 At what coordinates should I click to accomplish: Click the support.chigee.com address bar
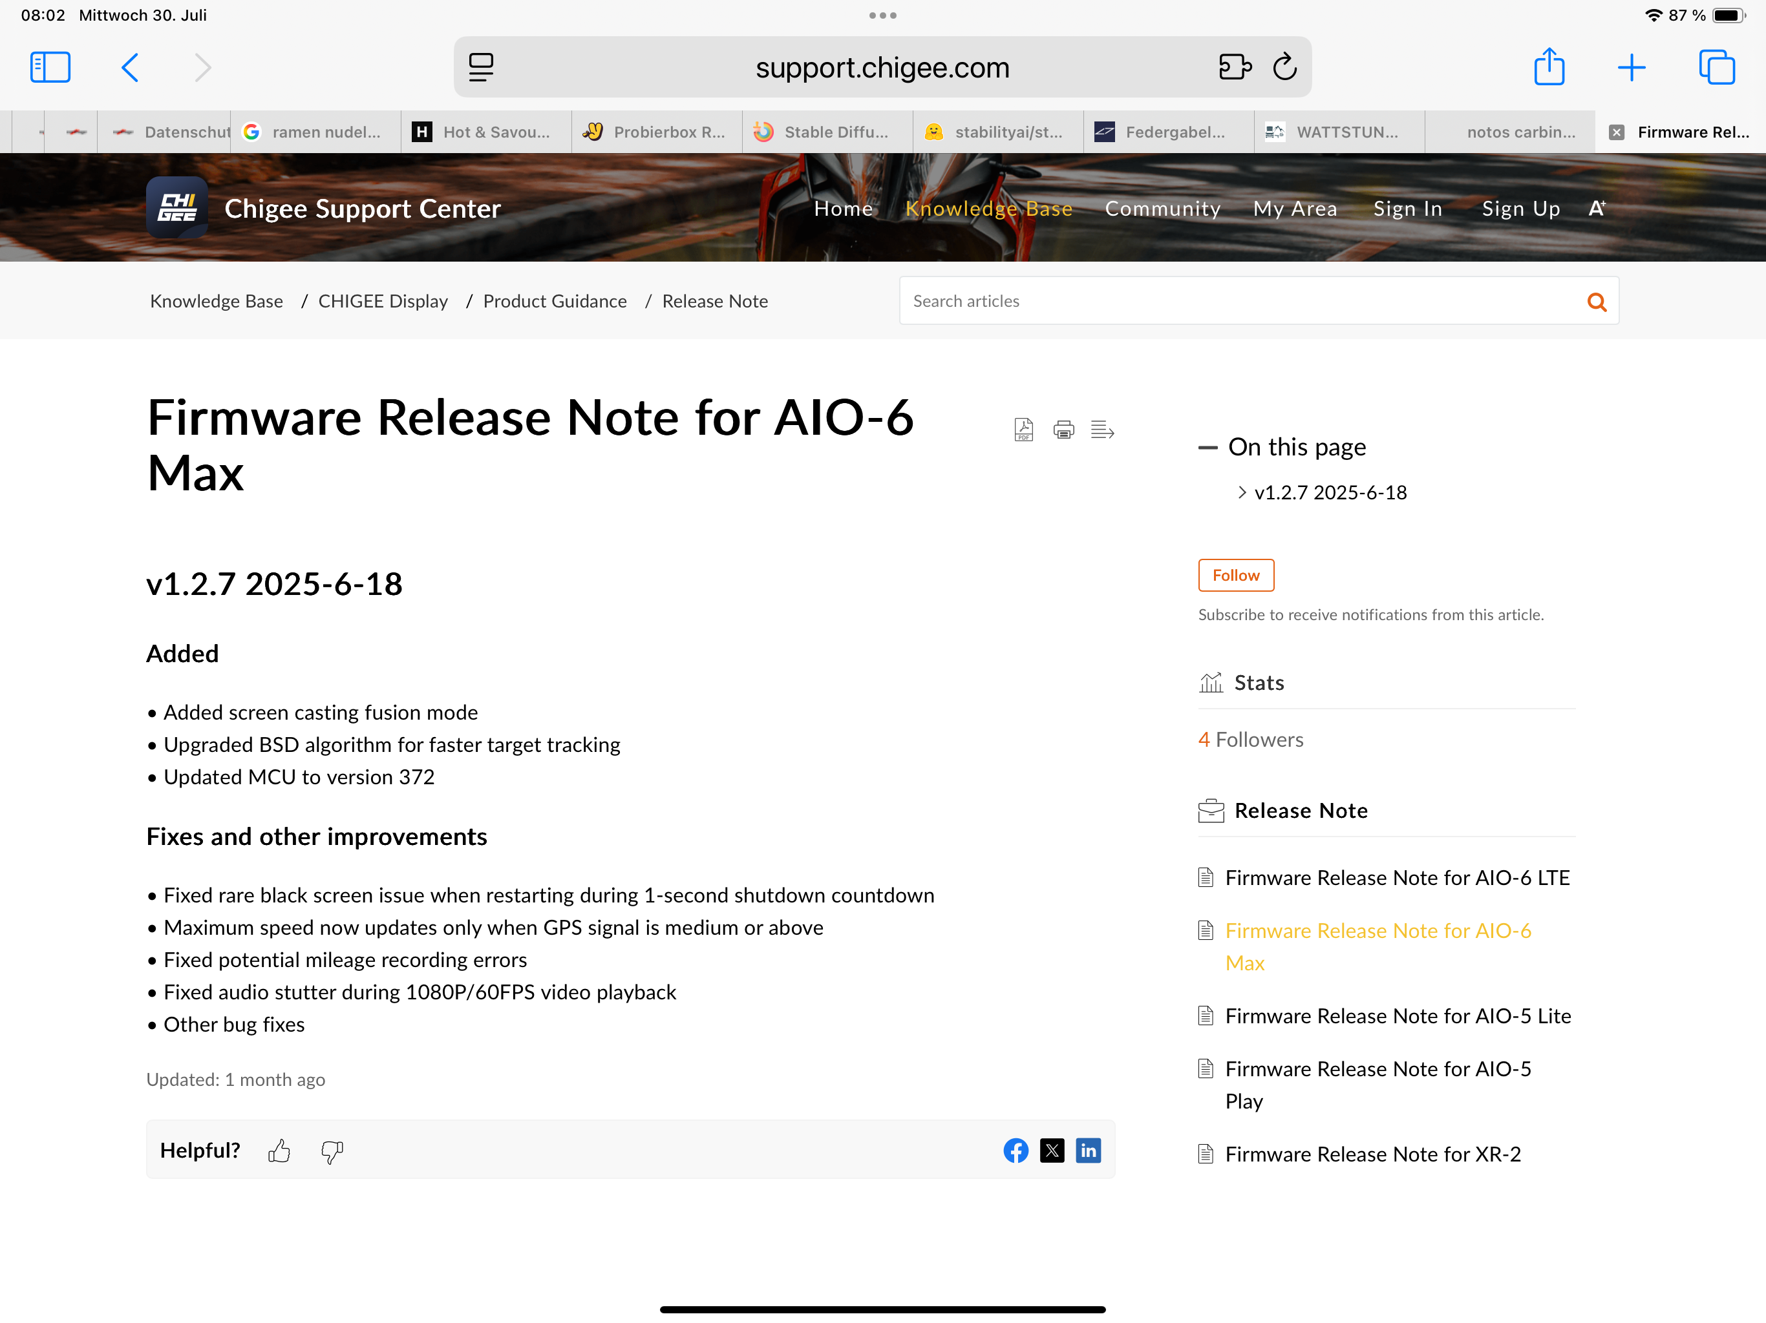882,67
